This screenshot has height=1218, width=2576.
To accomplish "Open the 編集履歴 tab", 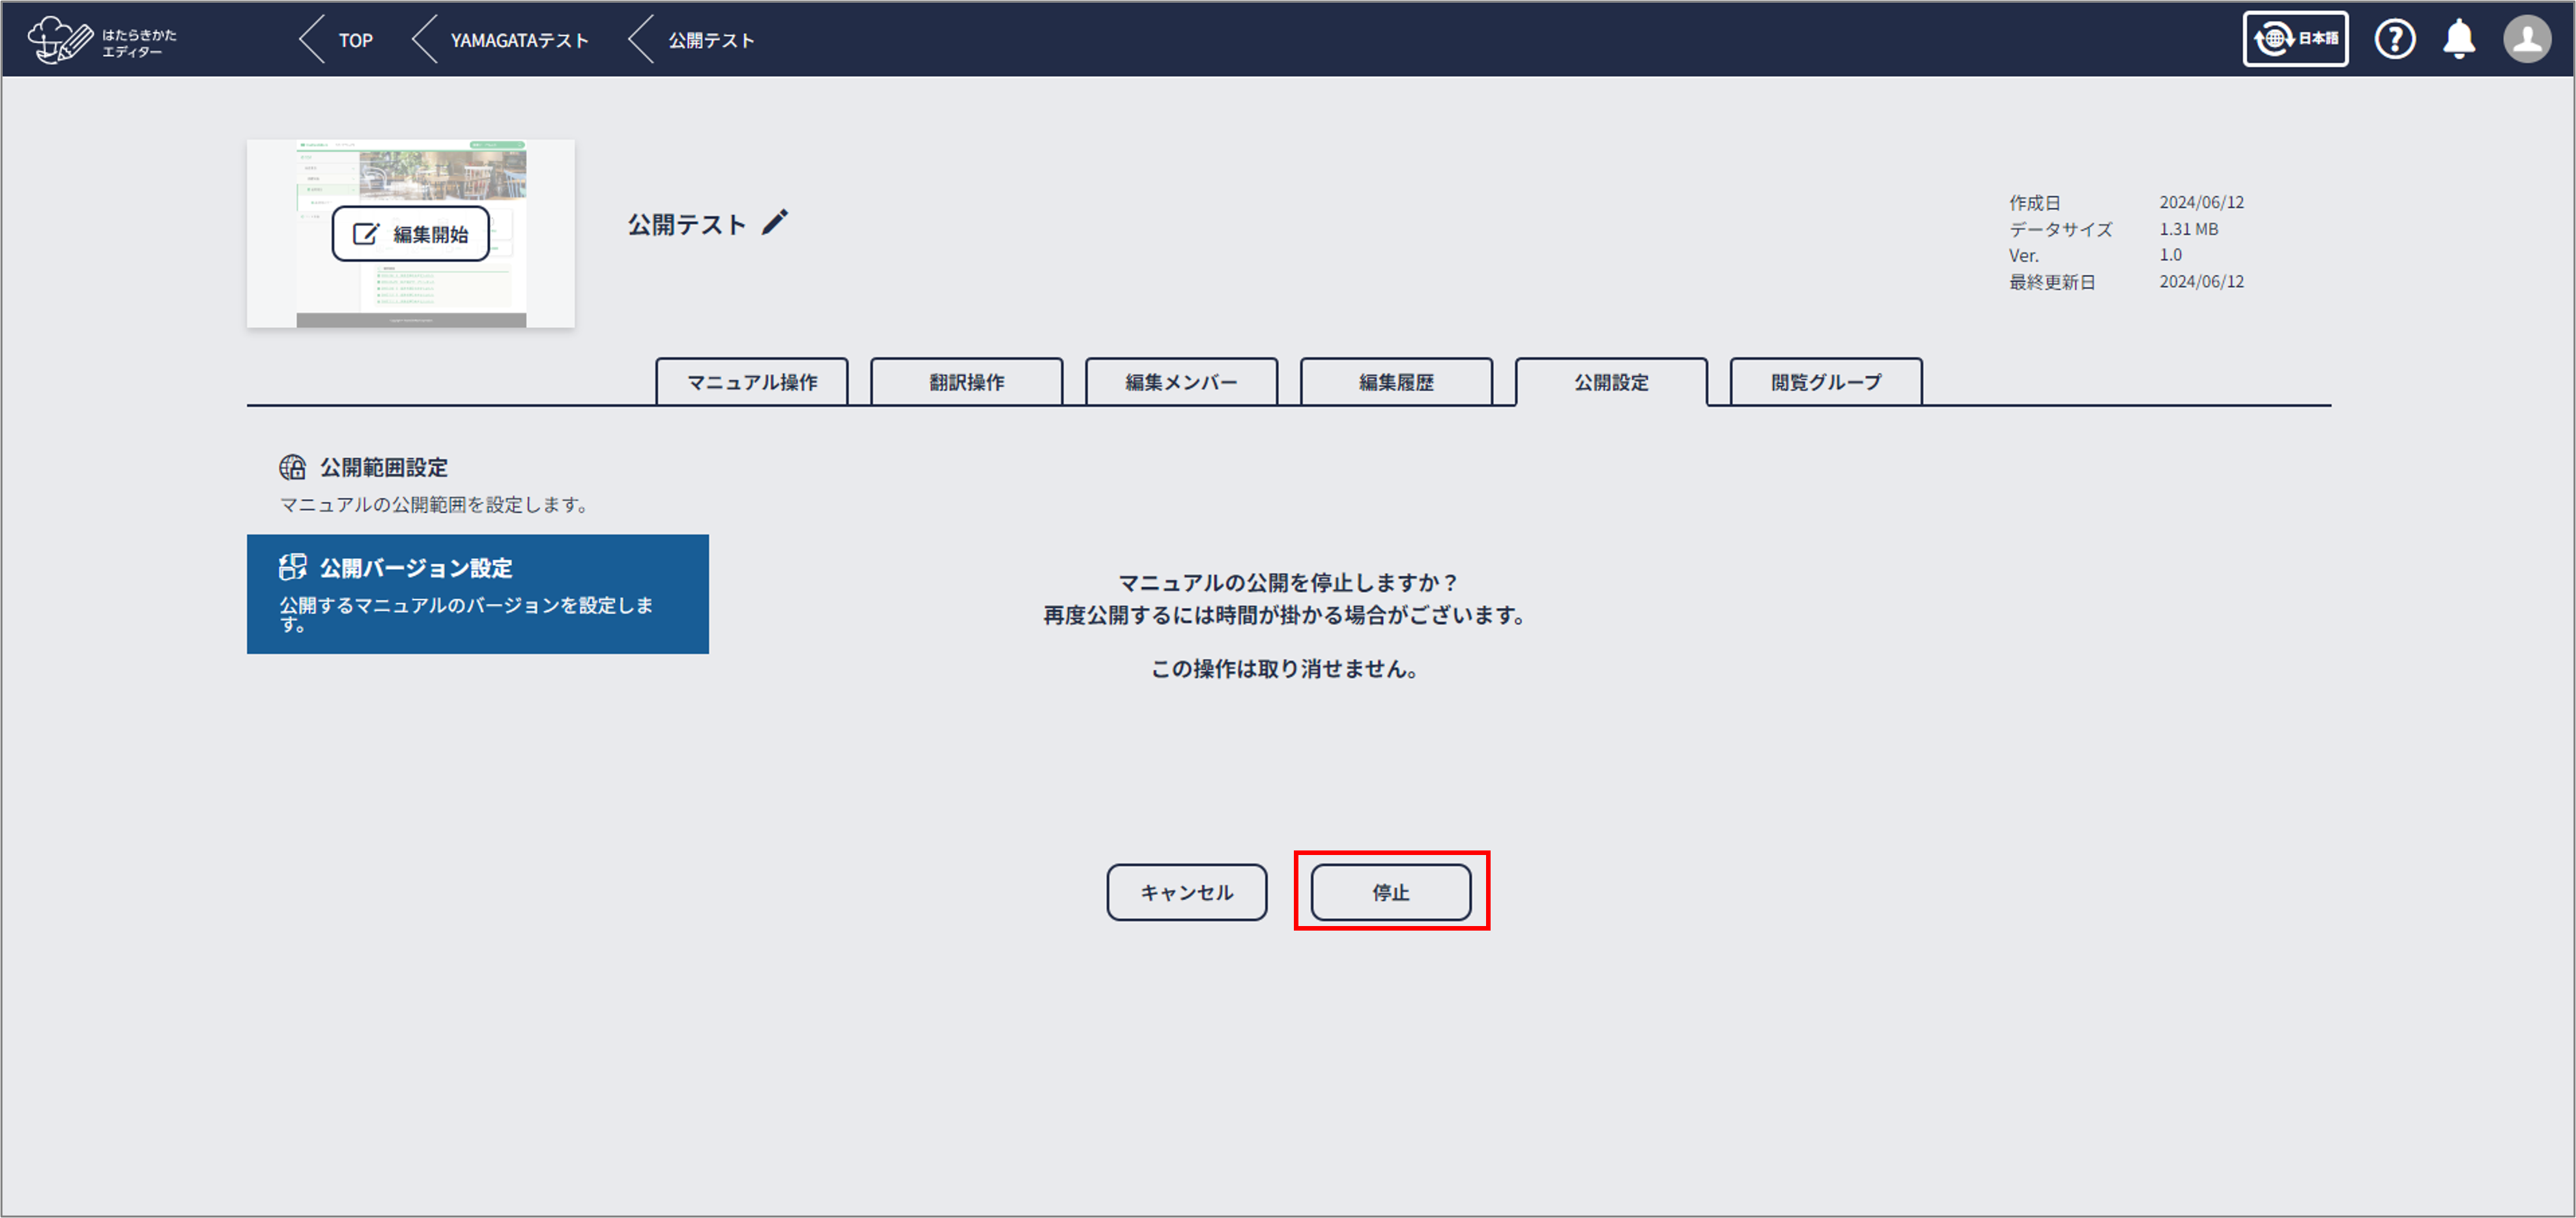I will 1396,382.
